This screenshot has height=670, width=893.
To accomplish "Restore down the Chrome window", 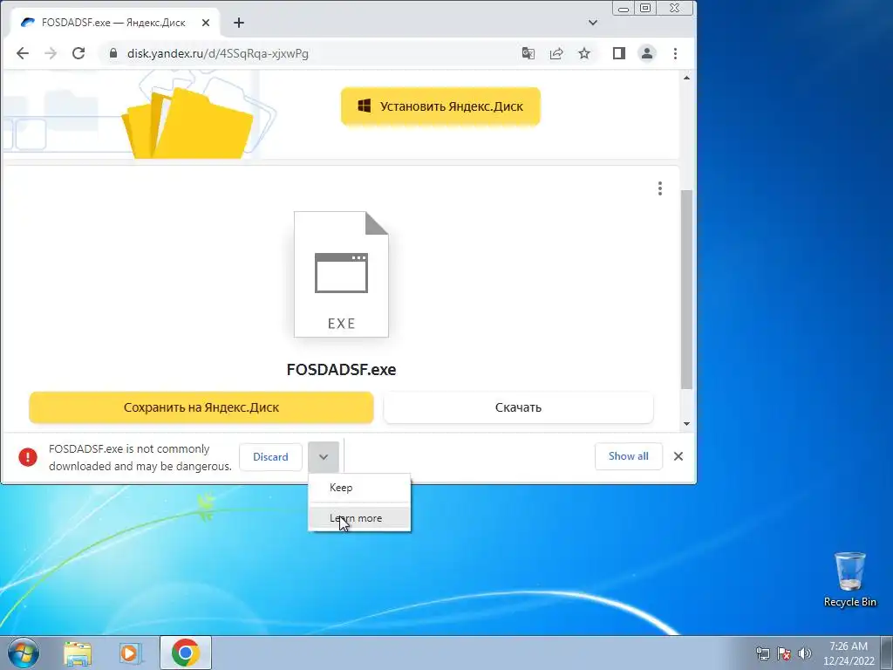I will [645, 8].
